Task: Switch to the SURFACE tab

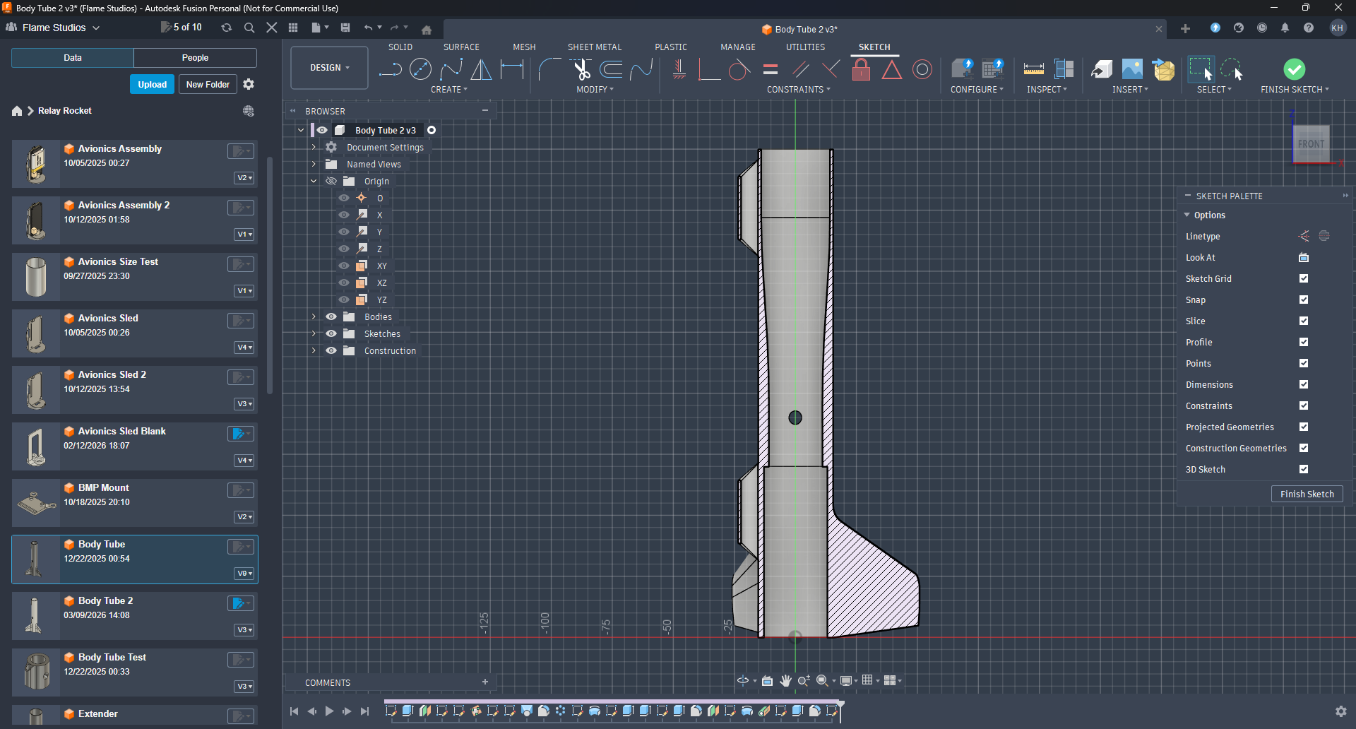Action: click(x=461, y=47)
